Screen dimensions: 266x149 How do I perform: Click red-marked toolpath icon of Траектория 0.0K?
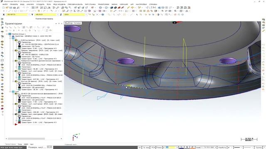[20, 123]
